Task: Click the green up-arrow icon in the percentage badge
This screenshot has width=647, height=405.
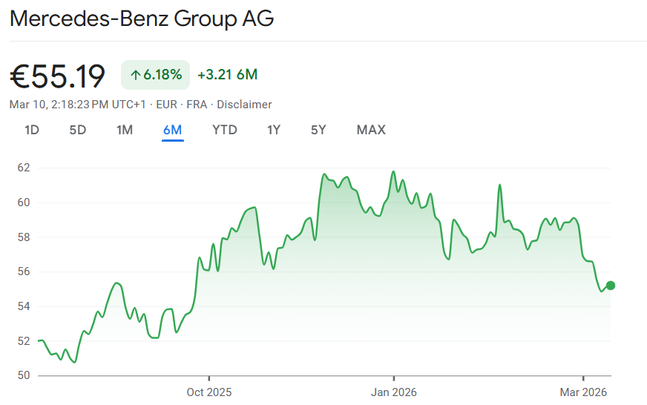Action: tap(135, 75)
